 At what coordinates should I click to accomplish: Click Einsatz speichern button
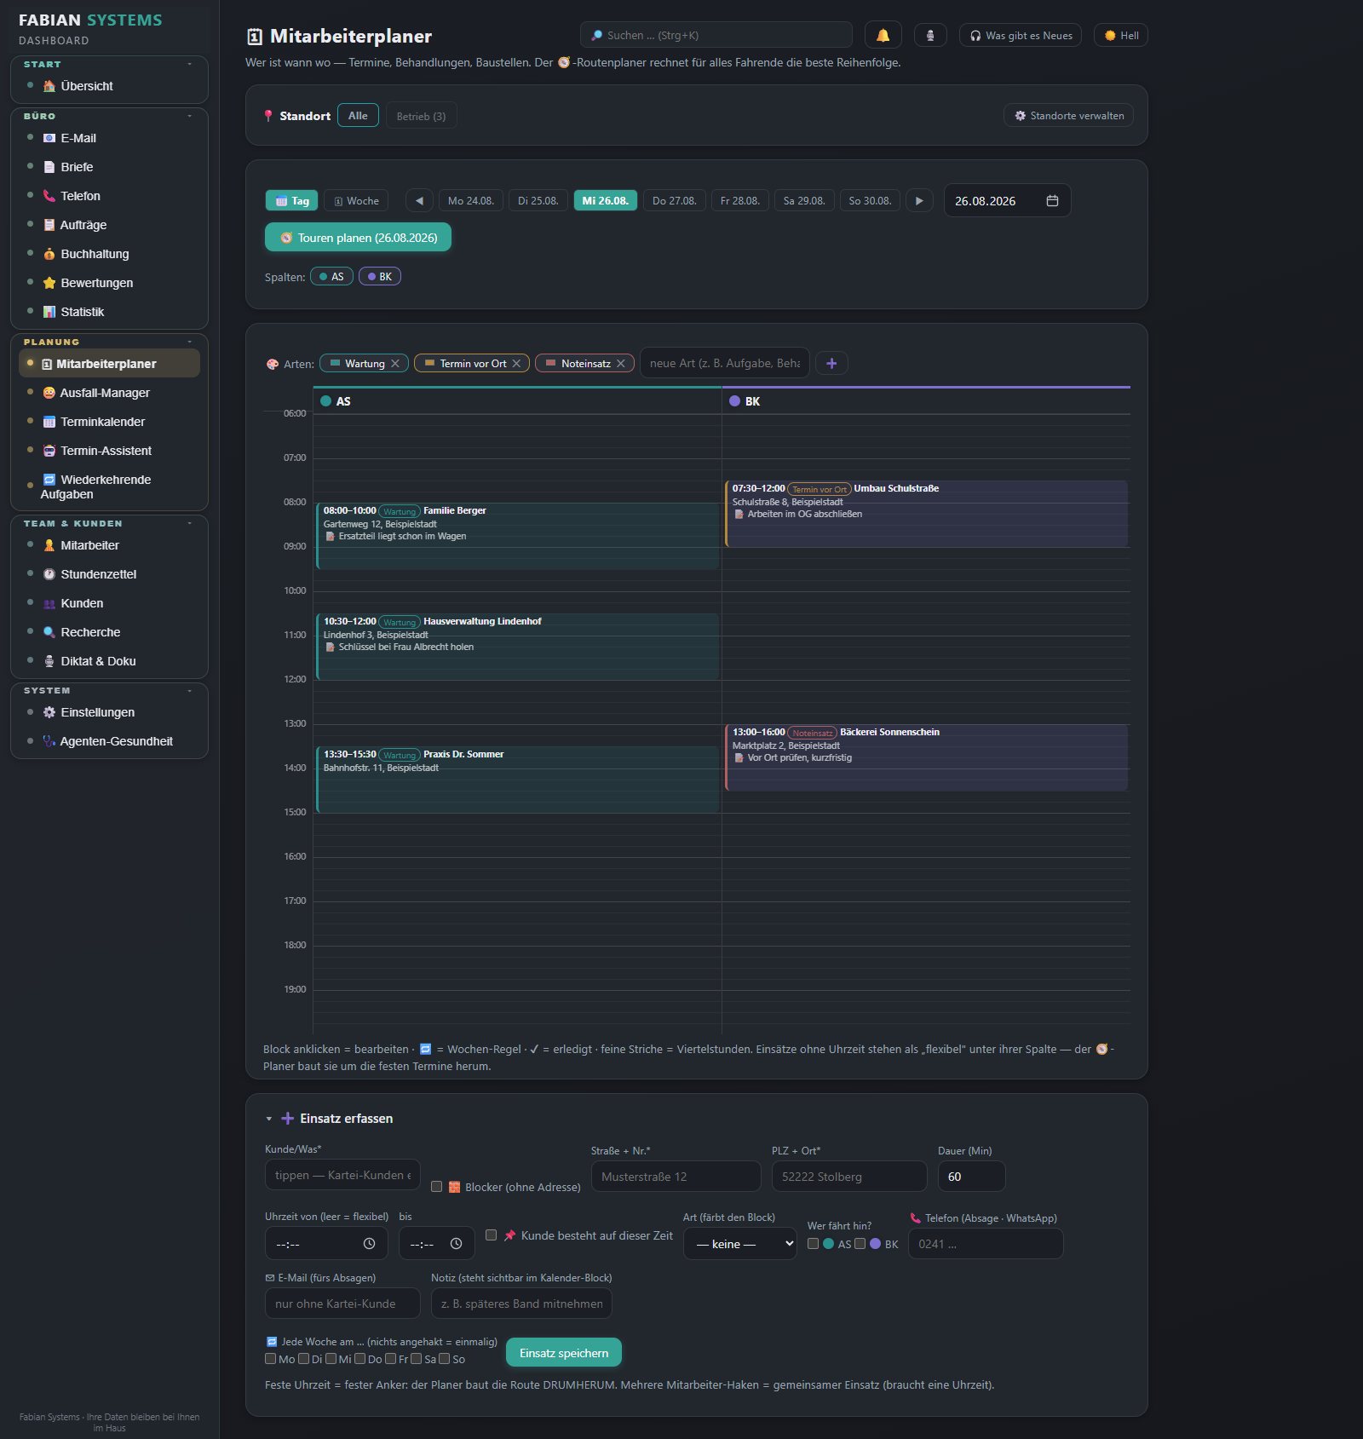[x=564, y=1353]
